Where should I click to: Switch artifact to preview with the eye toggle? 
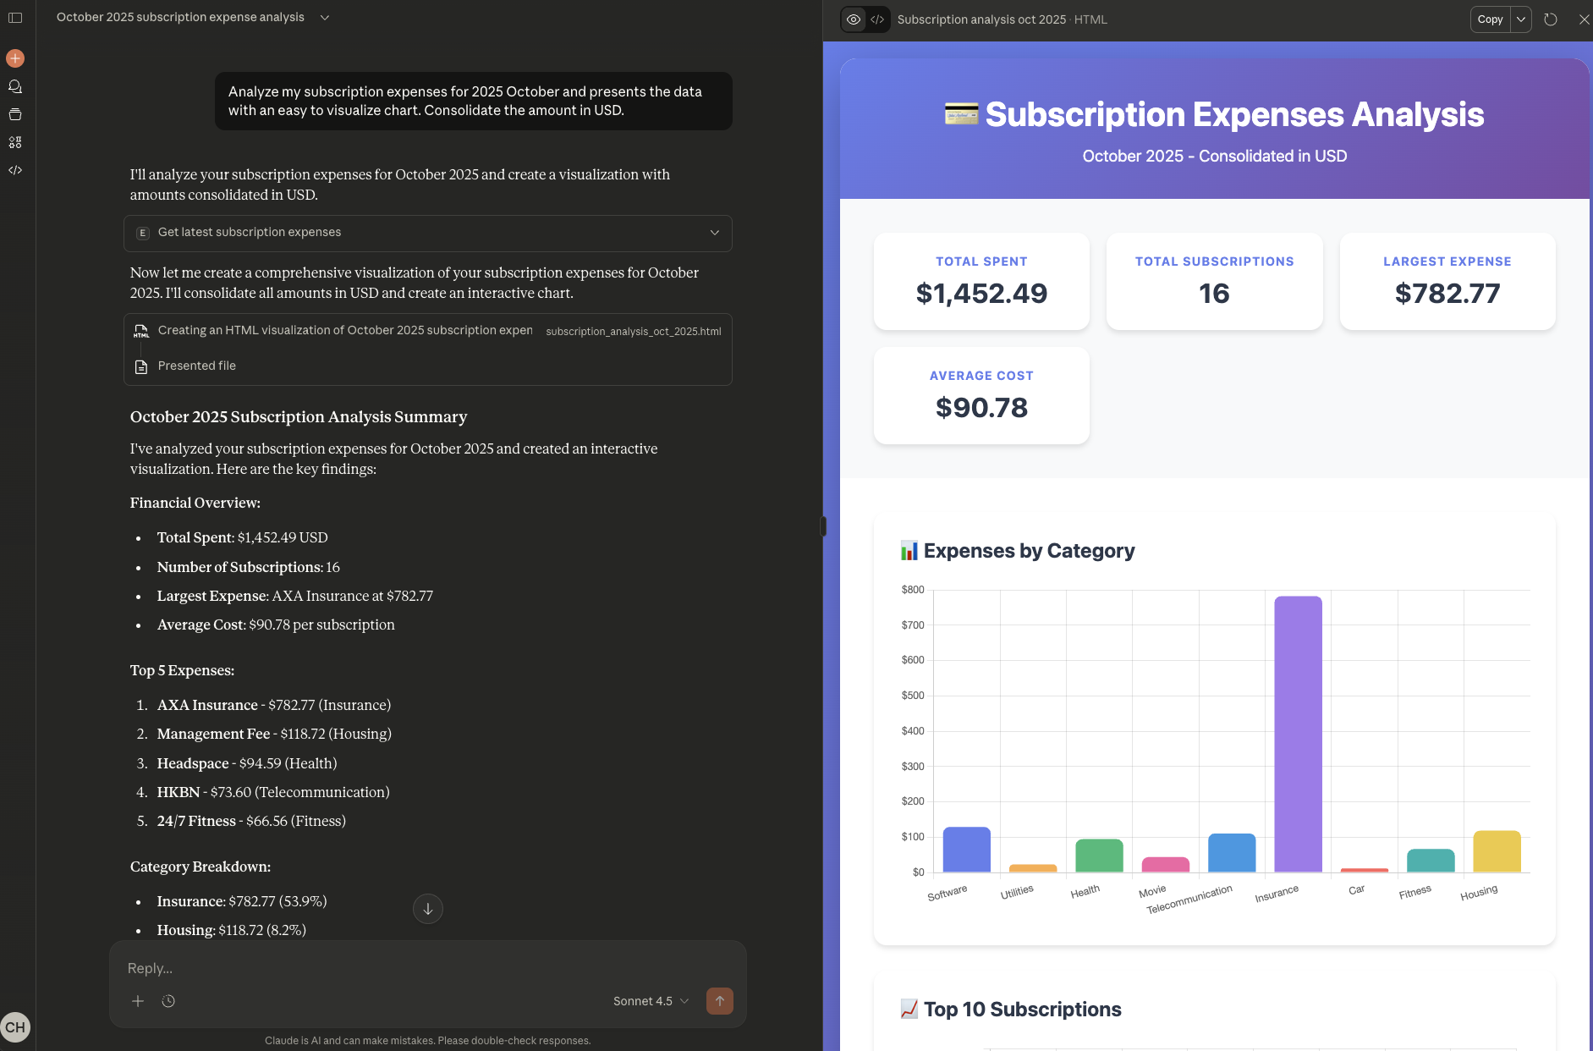point(854,19)
